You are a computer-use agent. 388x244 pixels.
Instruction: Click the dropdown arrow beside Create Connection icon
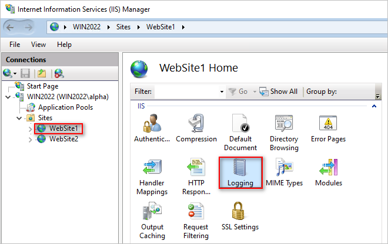click(15, 73)
